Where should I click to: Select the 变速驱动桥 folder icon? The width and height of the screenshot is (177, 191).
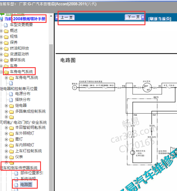[6, 55]
